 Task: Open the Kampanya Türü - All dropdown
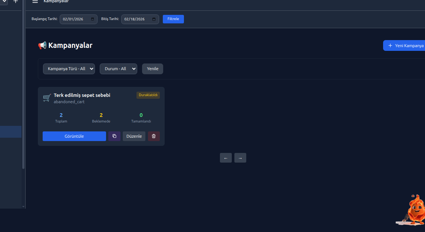[69, 69]
